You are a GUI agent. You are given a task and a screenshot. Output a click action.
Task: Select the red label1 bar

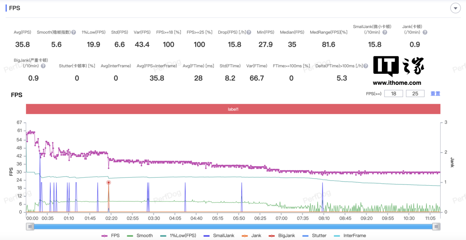click(x=233, y=109)
